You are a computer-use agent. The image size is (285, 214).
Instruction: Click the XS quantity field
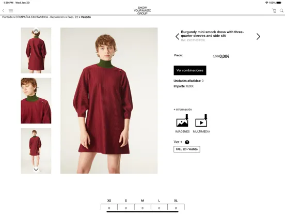click(109, 208)
